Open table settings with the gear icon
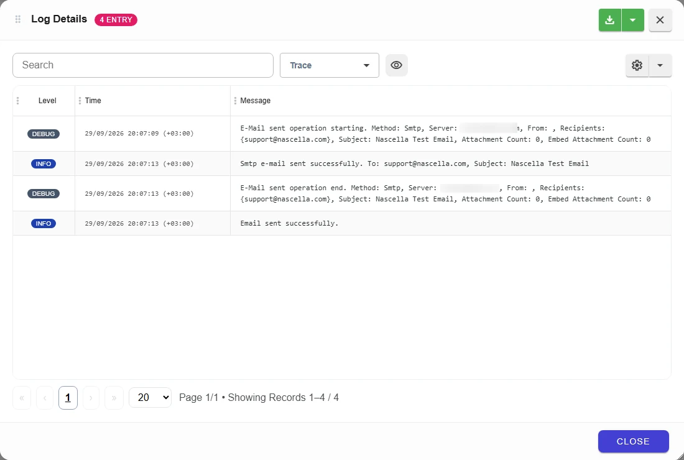684x460 pixels. coord(637,65)
